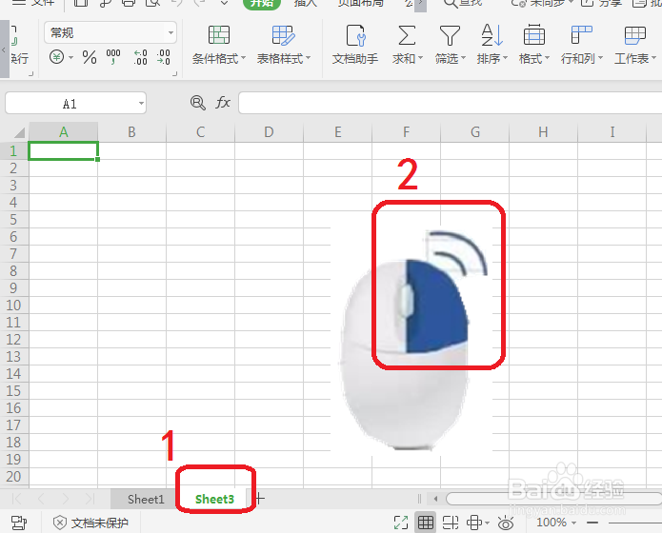662x533 pixels.
Task: Click the 未同步 sync status button
Action: 542,4
